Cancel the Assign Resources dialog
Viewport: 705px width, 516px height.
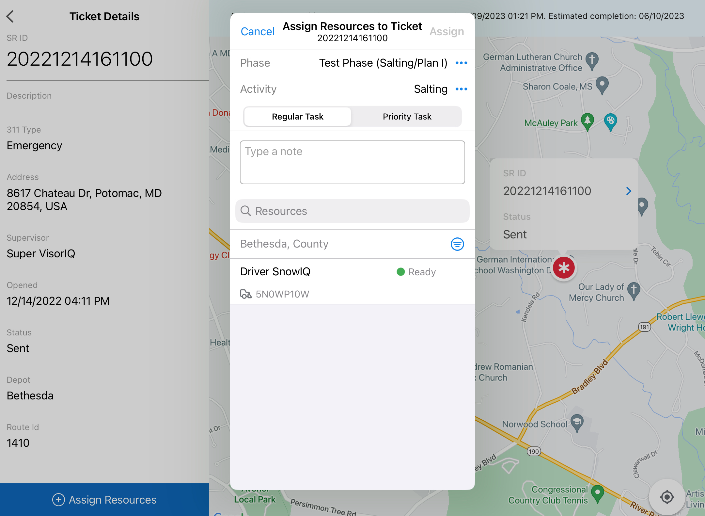click(258, 32)
